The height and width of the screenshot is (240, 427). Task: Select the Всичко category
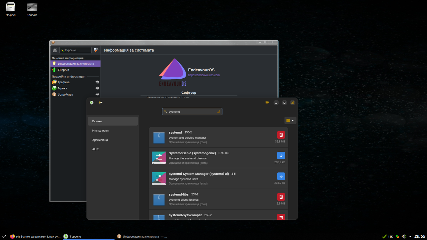(113, 121)
